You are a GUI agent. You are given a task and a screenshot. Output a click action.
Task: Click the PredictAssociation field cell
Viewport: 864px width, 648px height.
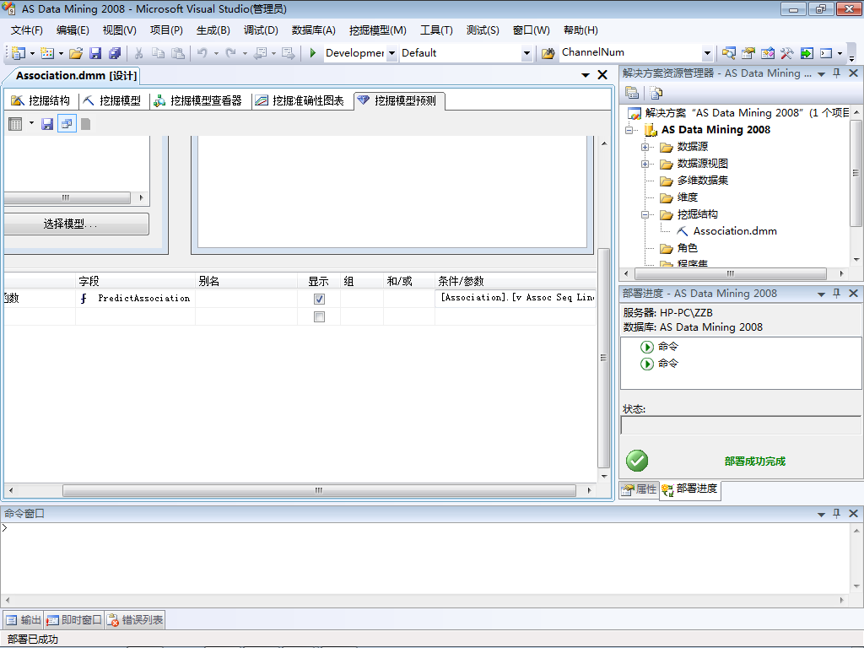click(136, 298)
